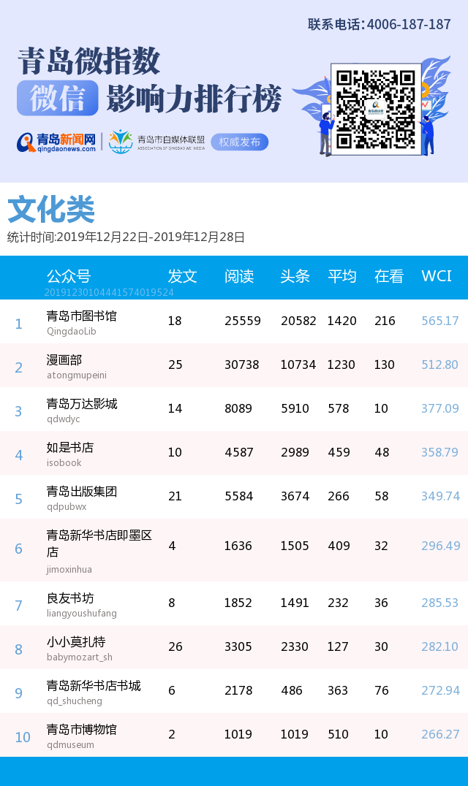The image size is (468, 786).
Task: Click WCI score 565.17
Action: (439, 321)
